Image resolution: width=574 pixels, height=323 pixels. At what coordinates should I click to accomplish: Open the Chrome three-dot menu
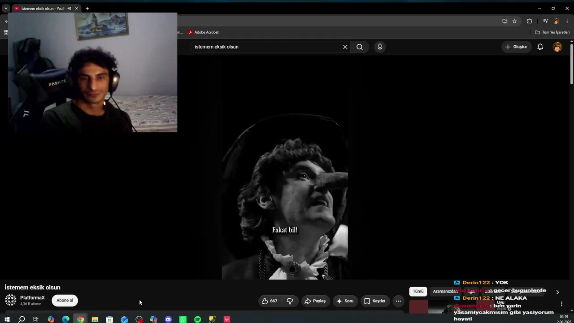[567, 21]
